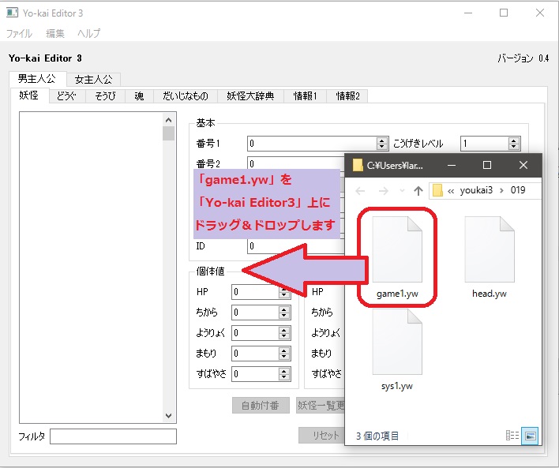
Task: Click the address bar folder icon
Action: (437, 190)
